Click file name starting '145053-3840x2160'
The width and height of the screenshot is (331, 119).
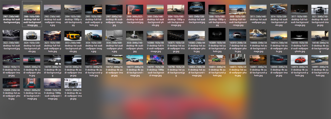pyautogui.click(x=73, y=94)
